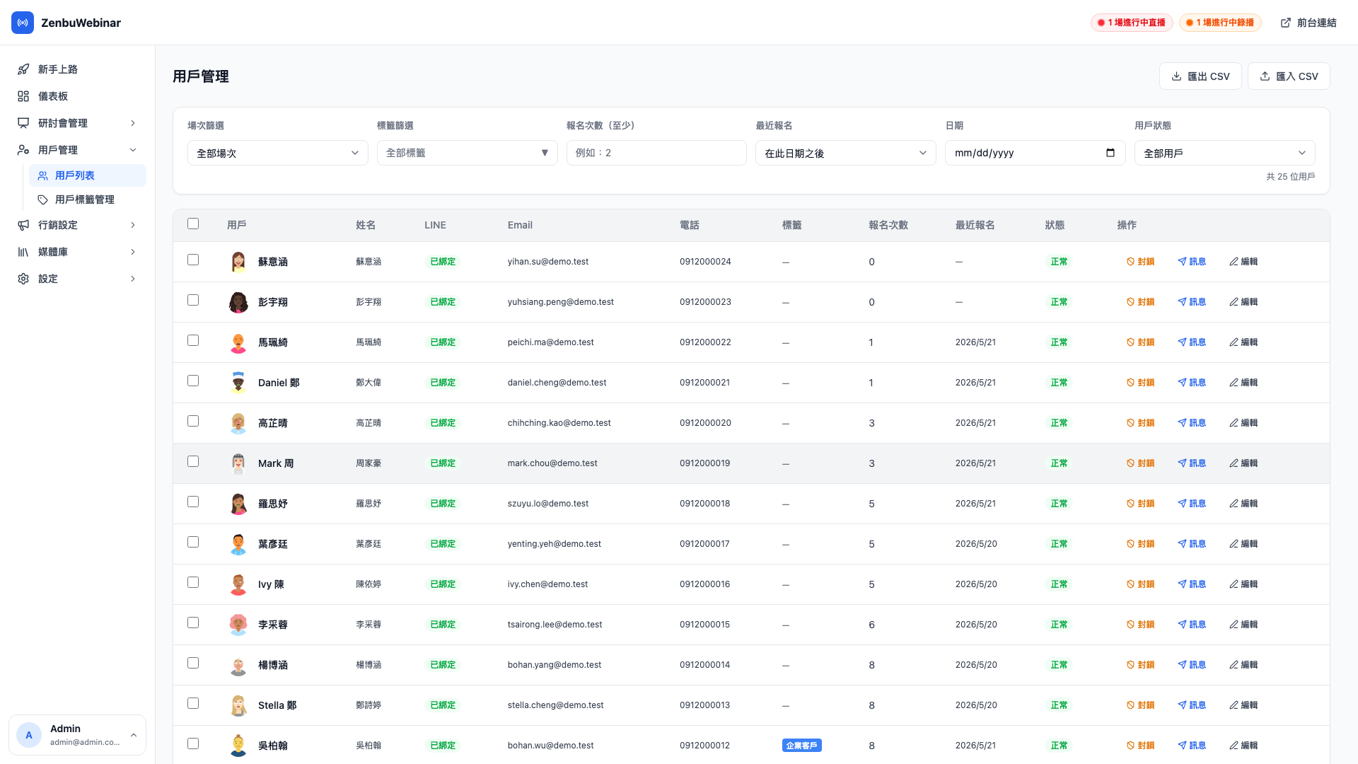Open the 全部場次 session filter dropdown
The height and width of the screenshot is (764, 1358).
277,153
